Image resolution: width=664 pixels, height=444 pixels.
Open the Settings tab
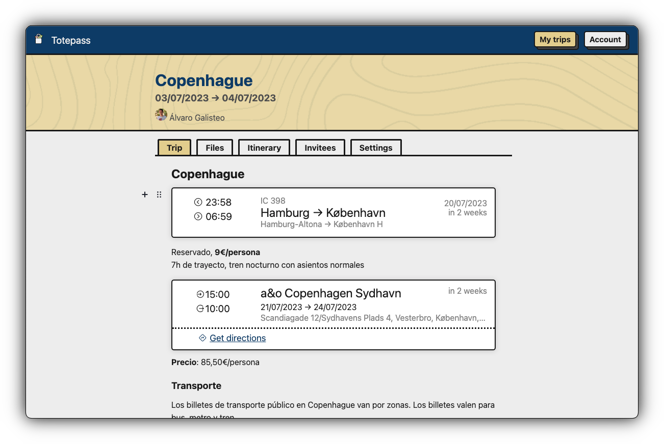[x=376, y=148]
